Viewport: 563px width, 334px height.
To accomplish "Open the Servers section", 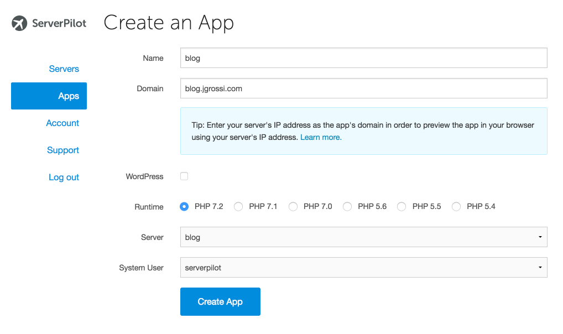I will tap(64, 69).
